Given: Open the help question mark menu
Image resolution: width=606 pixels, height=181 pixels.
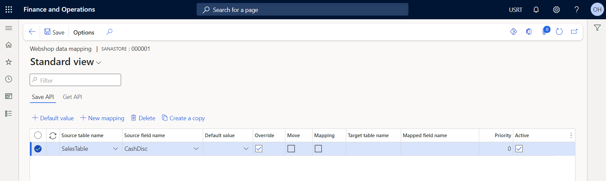Looking at the screenshot, I should tap(577, 10).
